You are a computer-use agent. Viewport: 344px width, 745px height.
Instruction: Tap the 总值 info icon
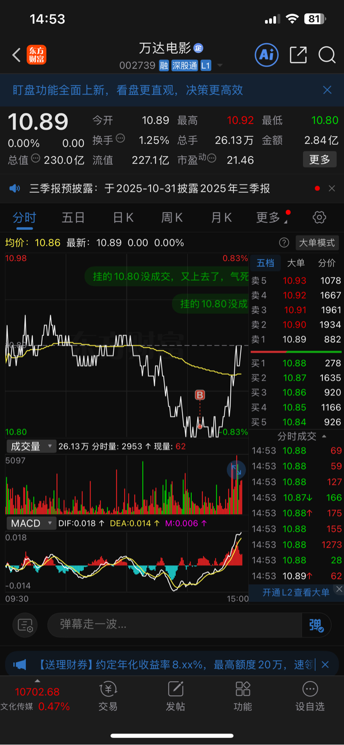(x=35, y=158)
